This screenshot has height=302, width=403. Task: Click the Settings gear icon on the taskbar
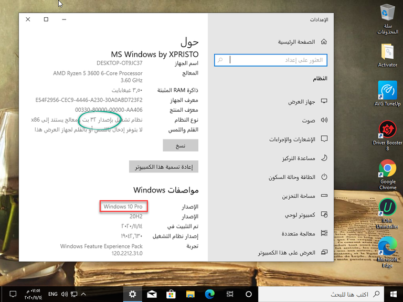(x=132, y=294)
